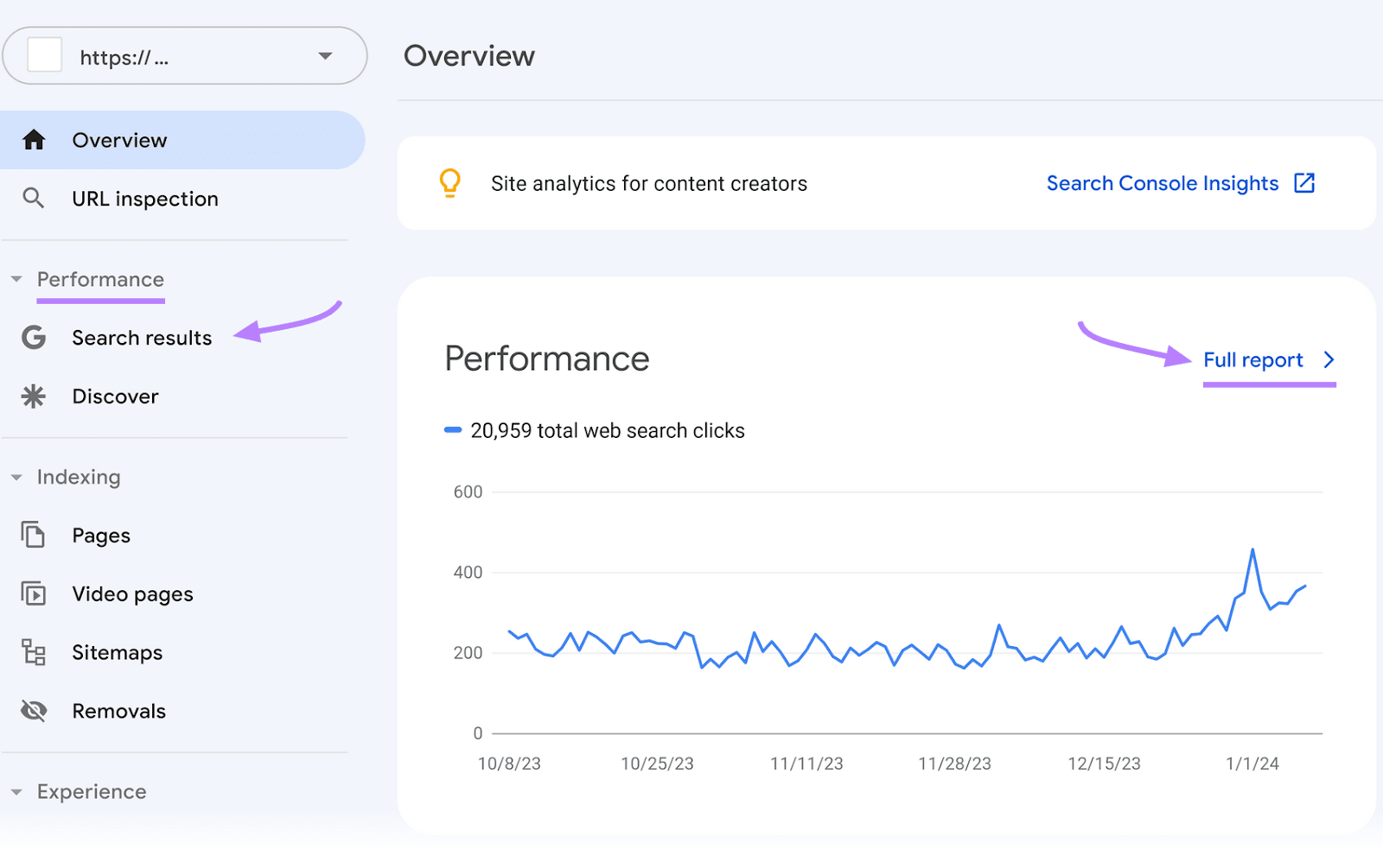Collapse the Indexing section

16,477
